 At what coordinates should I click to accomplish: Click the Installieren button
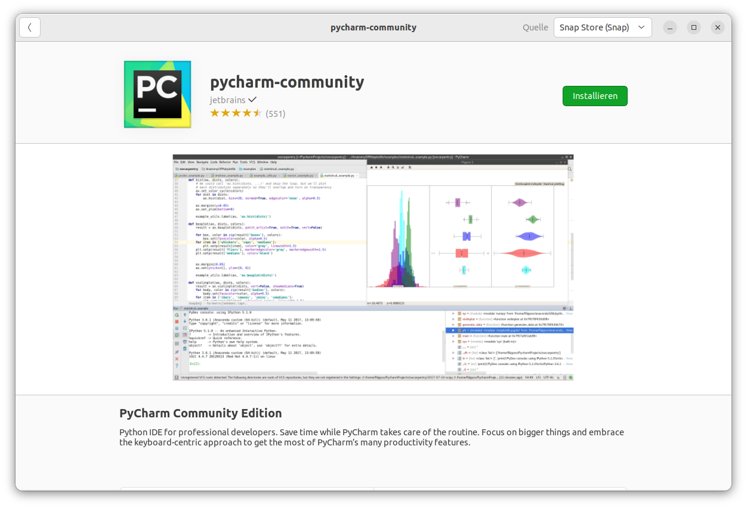click(595, 96)
